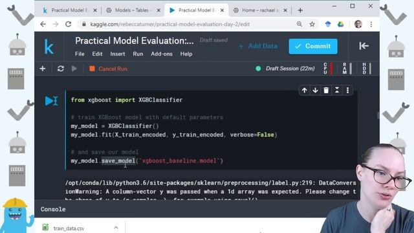Add a new cell with plus icon

43,69
